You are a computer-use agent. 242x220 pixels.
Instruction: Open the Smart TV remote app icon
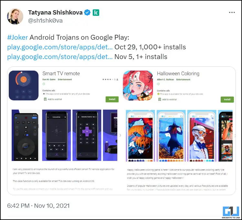[24, 85]
